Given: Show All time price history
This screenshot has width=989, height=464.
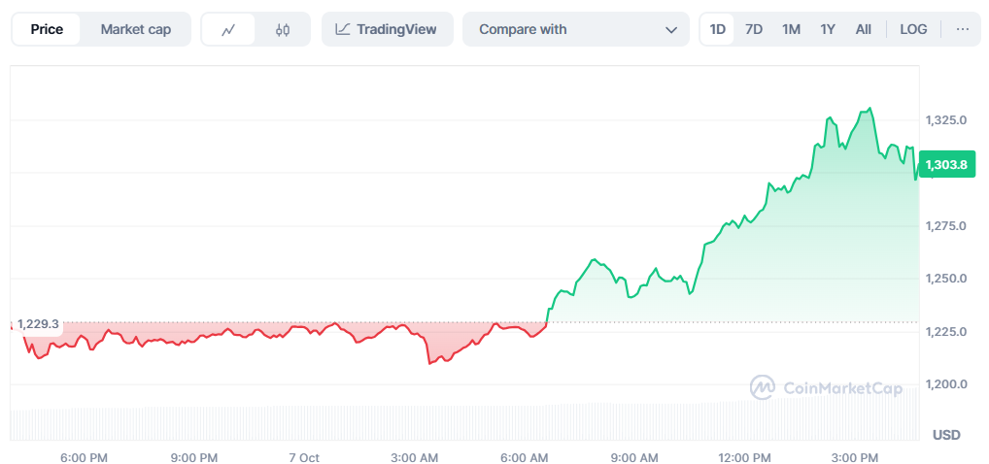Looking at the screenshot, I should click(863, 29).
